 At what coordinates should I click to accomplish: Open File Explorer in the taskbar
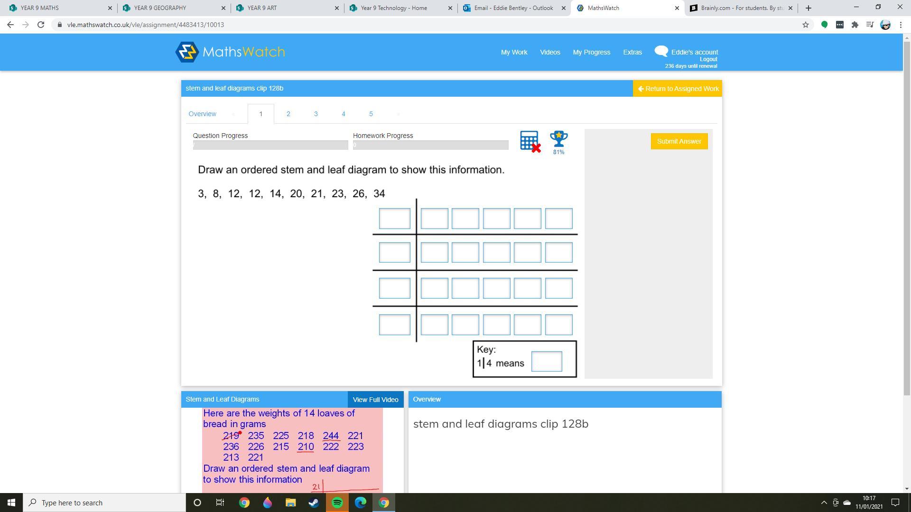(290, 503)
